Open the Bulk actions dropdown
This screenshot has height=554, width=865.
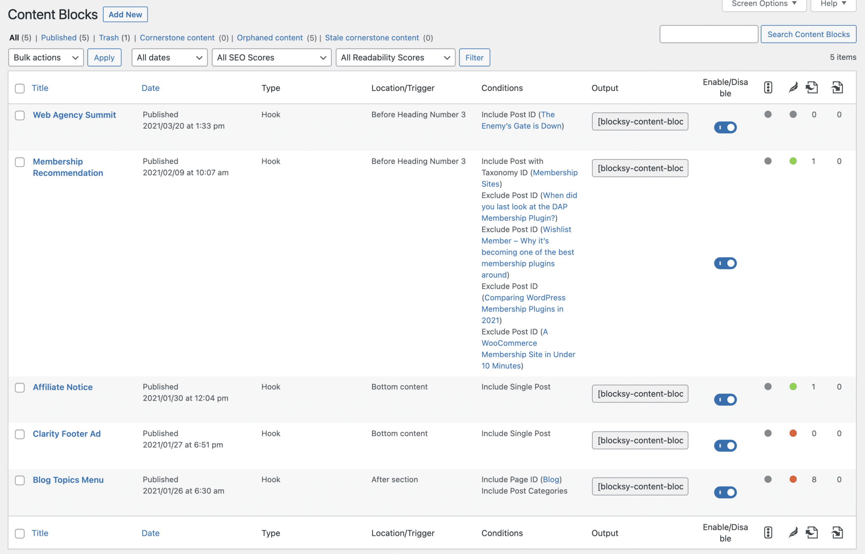(x=46, y=57)
